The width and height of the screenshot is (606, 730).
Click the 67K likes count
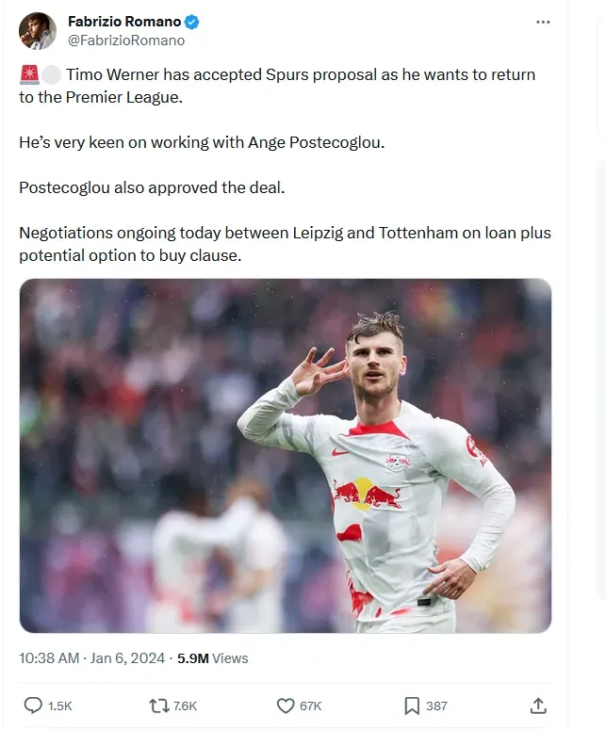coord(311,706)
